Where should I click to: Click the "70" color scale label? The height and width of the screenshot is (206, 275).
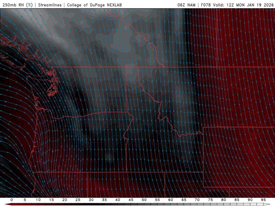click(x=197, y=200)
